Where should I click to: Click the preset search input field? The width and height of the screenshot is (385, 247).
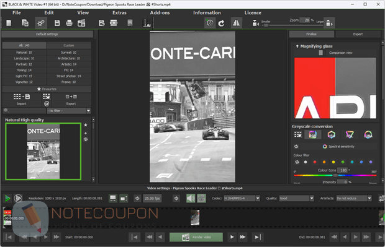point(24,111)
